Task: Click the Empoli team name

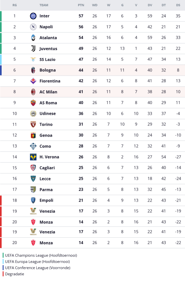Action: coord(46,200)
